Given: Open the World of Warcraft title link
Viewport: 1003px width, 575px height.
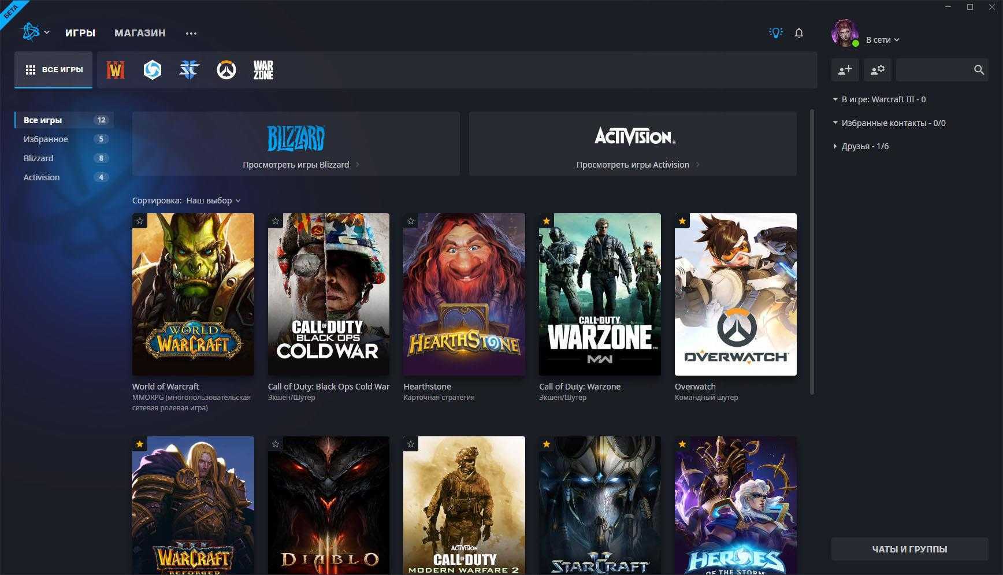Looking at the screenshot, I should tap(165, 387).
